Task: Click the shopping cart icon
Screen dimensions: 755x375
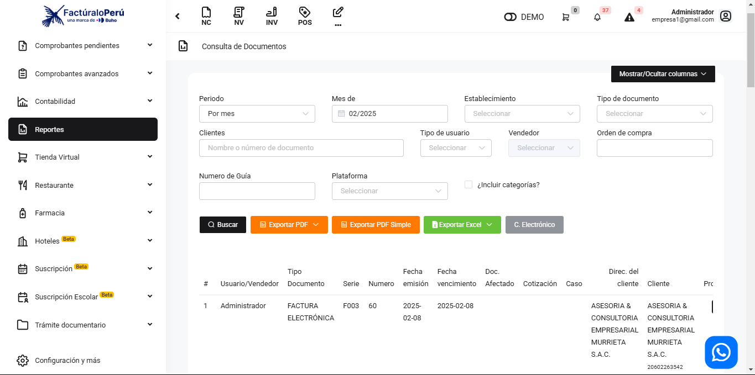Action: 565,17
